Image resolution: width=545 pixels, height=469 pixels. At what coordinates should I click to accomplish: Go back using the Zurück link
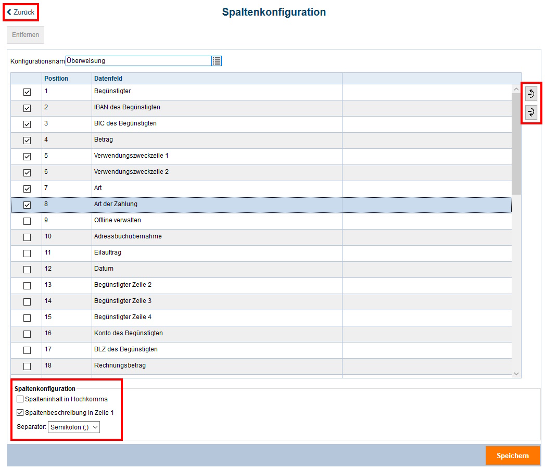[21, 12]
